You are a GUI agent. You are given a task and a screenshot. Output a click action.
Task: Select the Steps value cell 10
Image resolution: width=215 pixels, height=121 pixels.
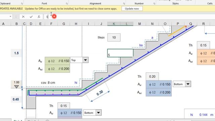114,37
